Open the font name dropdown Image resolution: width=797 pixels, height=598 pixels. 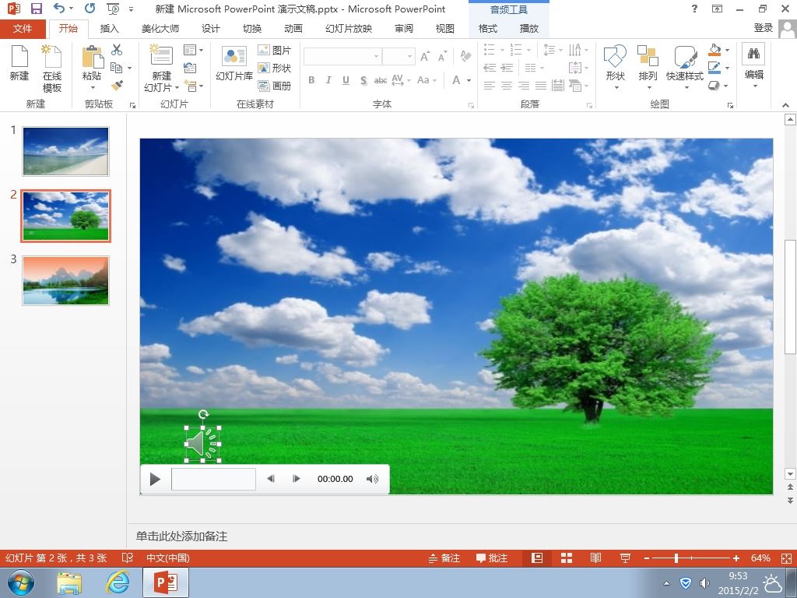(376, 56)
